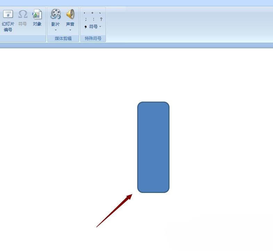
Task: Insert an object (对象)
Action: pyautogui.click(x=37, y=18)
